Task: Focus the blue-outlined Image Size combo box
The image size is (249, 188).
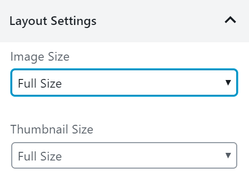Action: [124, 83]
